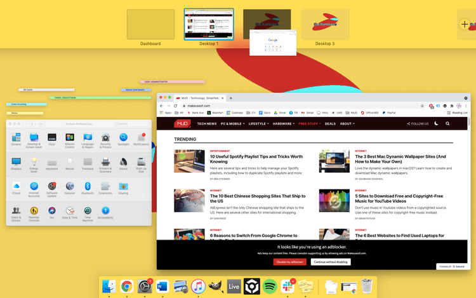This screenshot has height=298, width=476.
Task: Reload the makeuseof.com page
Action: [175, 105]
